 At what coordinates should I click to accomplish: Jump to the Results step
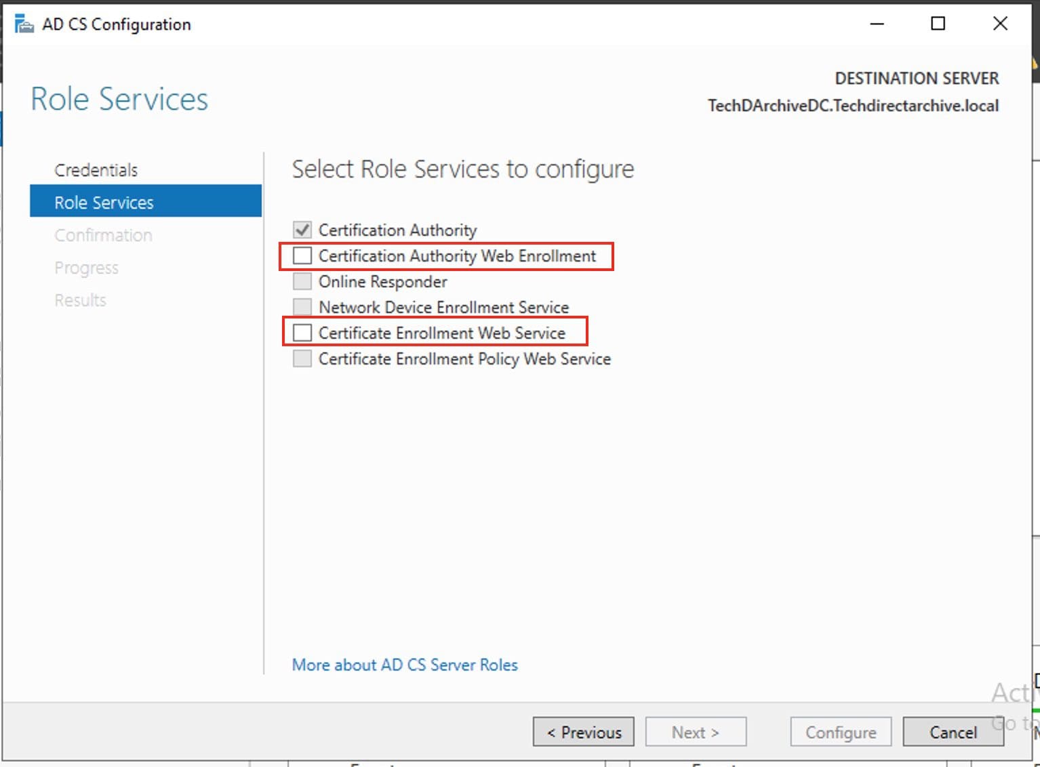point(80,300)
